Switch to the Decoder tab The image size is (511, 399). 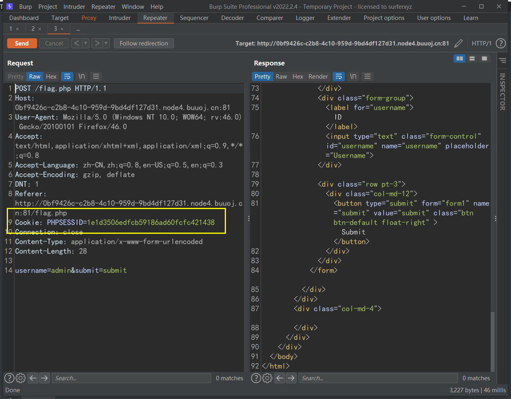pos(233,18)
